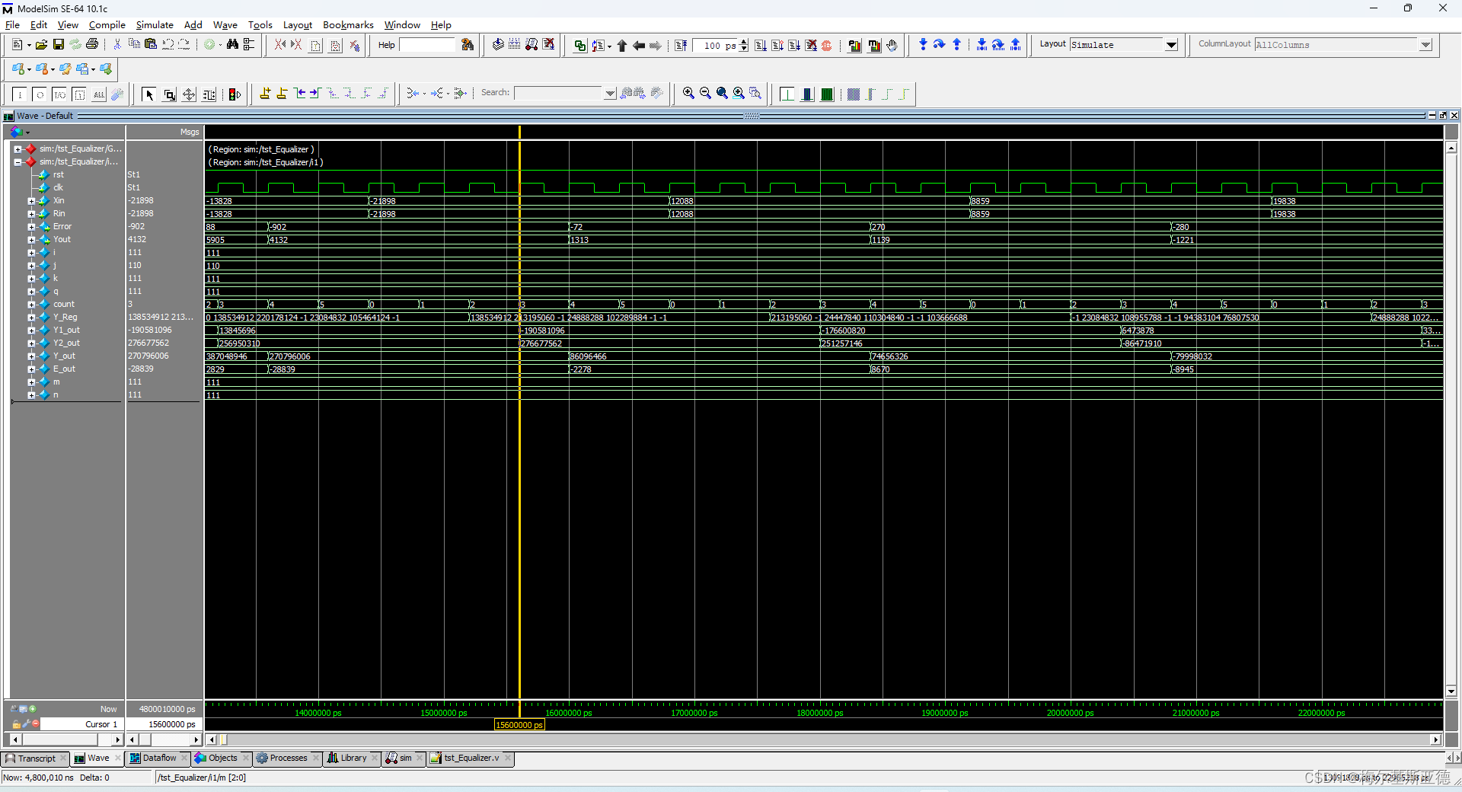
Task: Click the Cut scissors icon
Action: (x=117, y=45)
